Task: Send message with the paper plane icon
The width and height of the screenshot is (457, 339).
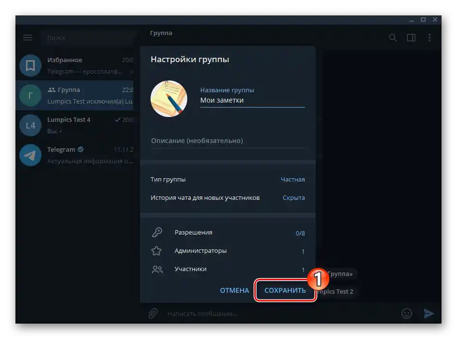Action: [x=429, y=313]
